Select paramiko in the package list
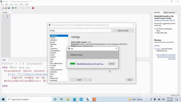 tap(53, 72)
